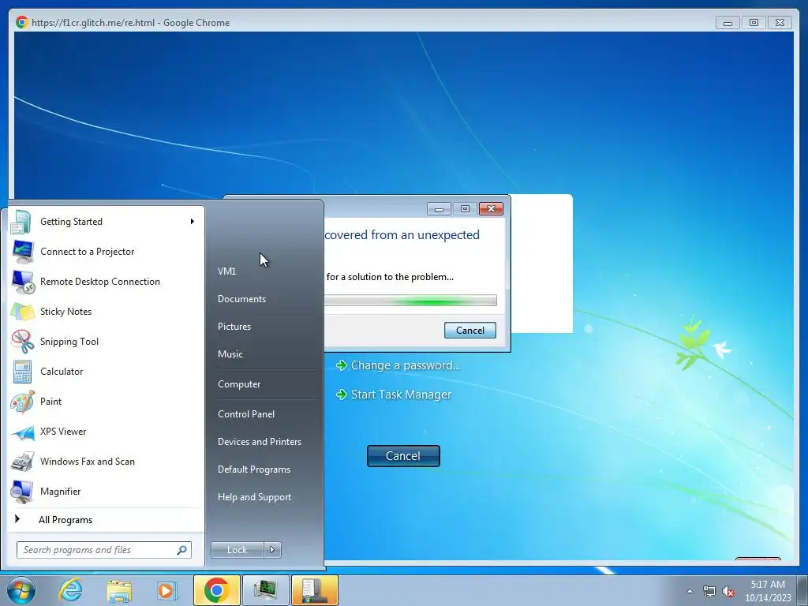This screenshot has width=808, height=606.
Task: Start the Magnifier tool
Action: point(106,491)
